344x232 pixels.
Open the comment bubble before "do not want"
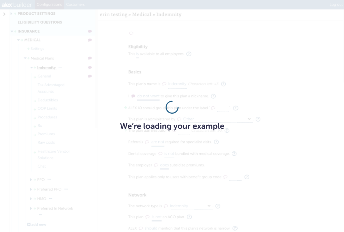(x=133, y=96)
